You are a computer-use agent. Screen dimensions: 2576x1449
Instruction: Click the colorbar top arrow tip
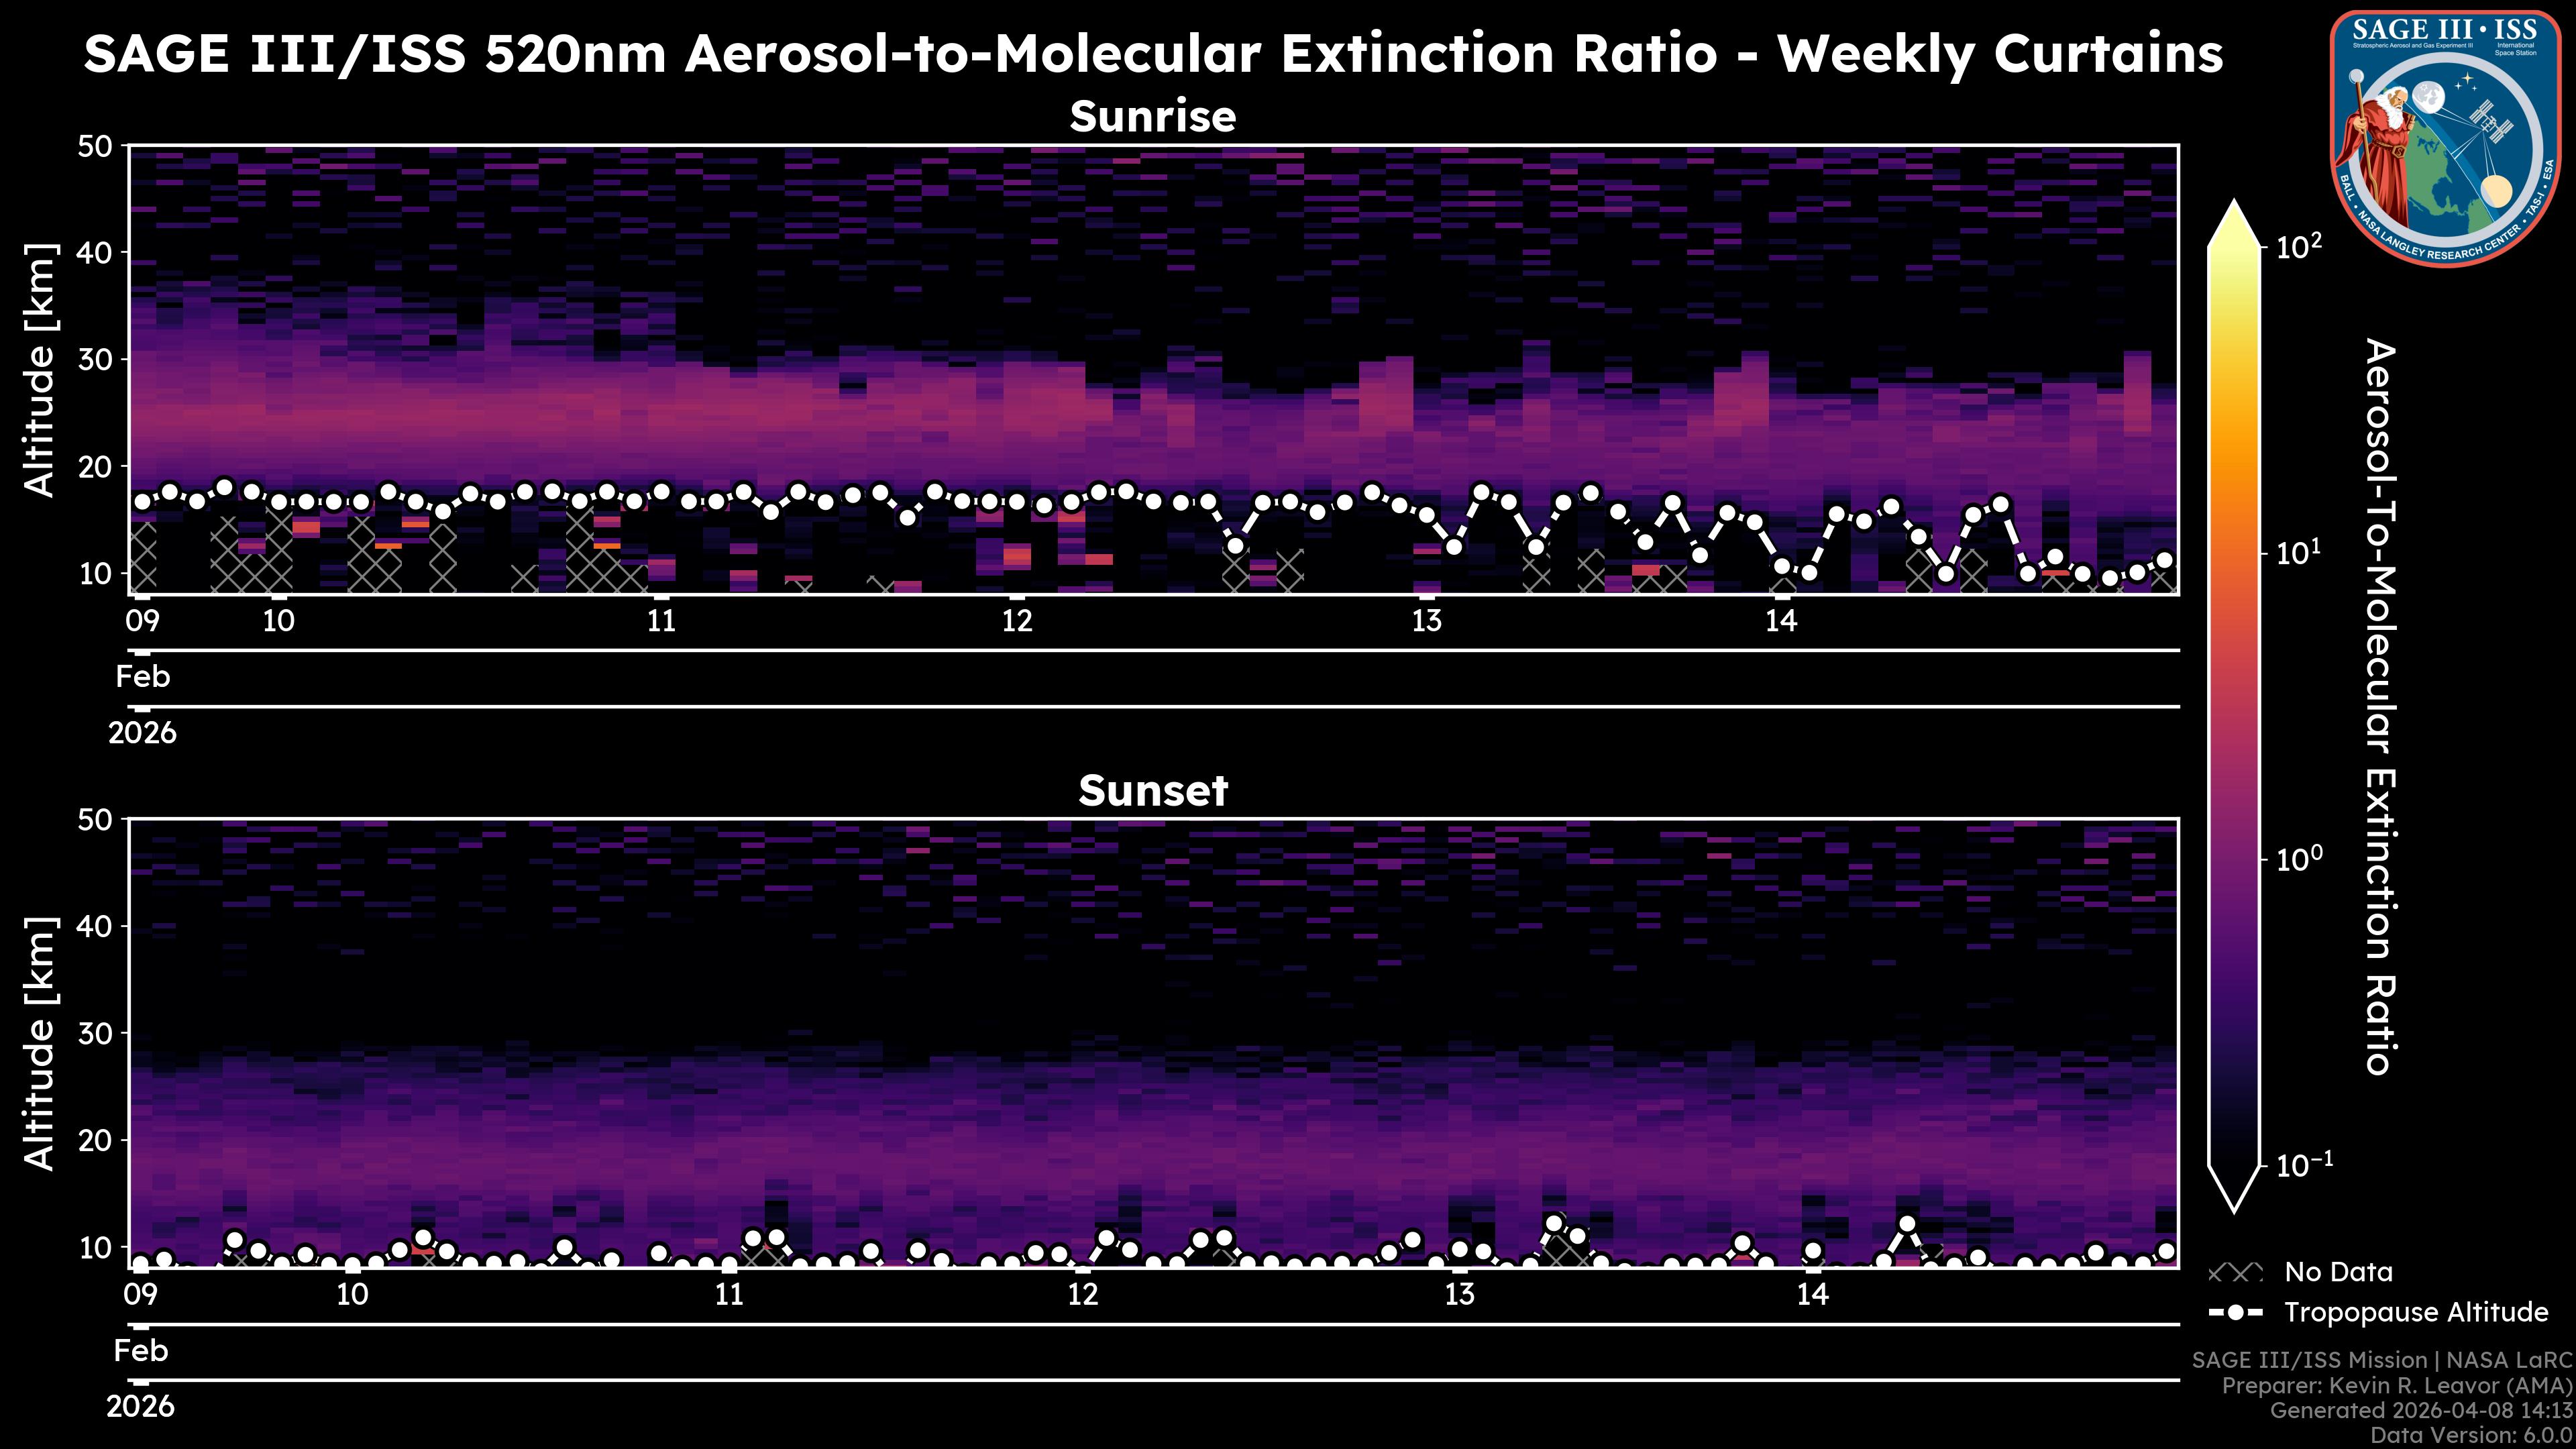pyautogui.click(x=2235, y=207)
